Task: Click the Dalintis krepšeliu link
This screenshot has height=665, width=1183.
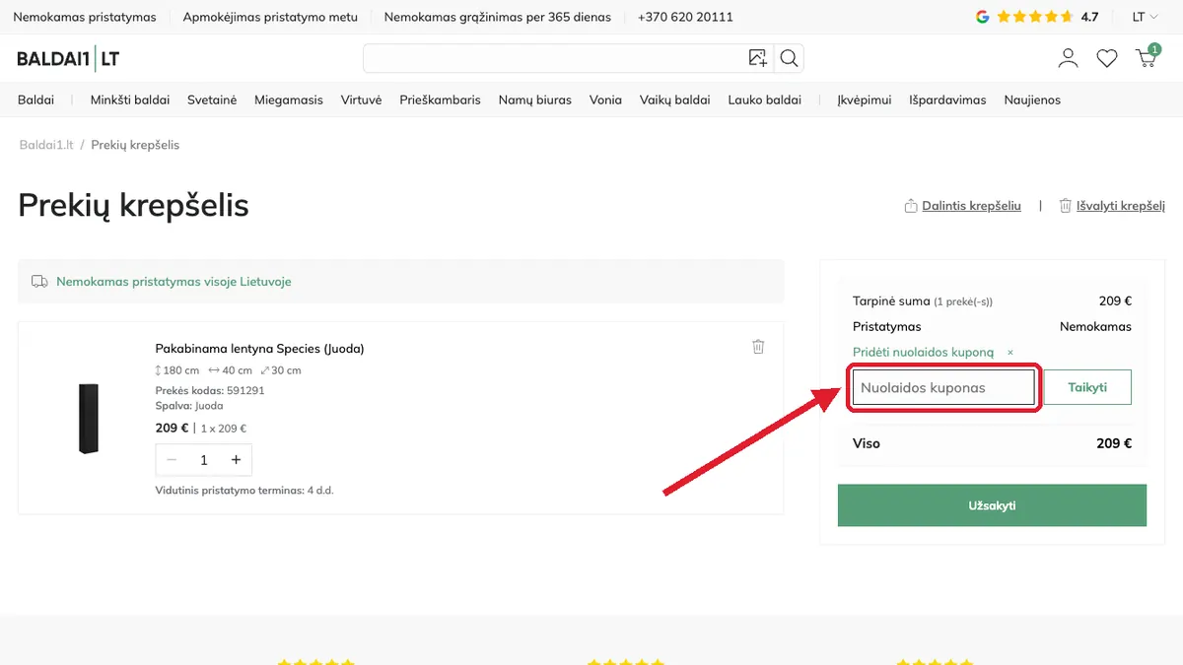Action: (x=962, y=206)
